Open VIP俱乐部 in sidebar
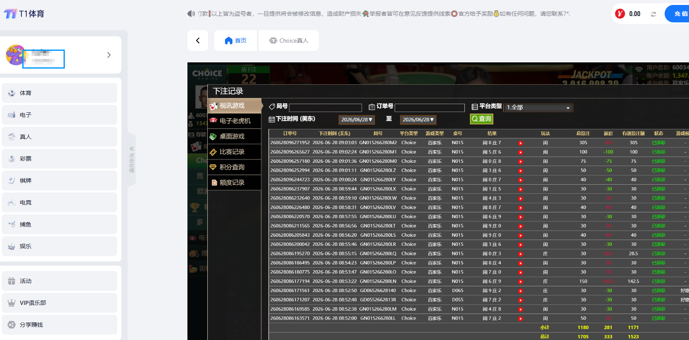 tap(59, 303)
